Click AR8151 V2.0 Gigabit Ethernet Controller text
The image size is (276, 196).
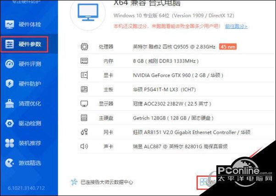[x=192, y=132]
